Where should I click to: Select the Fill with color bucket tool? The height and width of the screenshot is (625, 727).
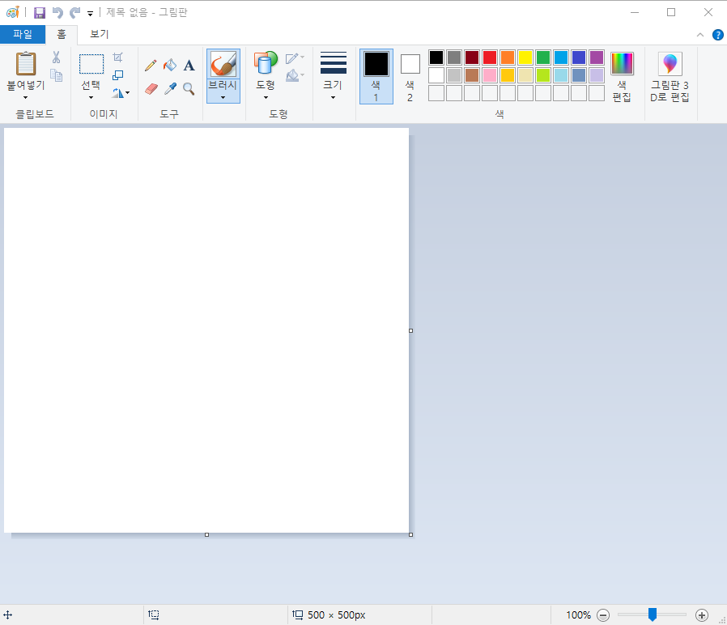click(x=170, y=66)
